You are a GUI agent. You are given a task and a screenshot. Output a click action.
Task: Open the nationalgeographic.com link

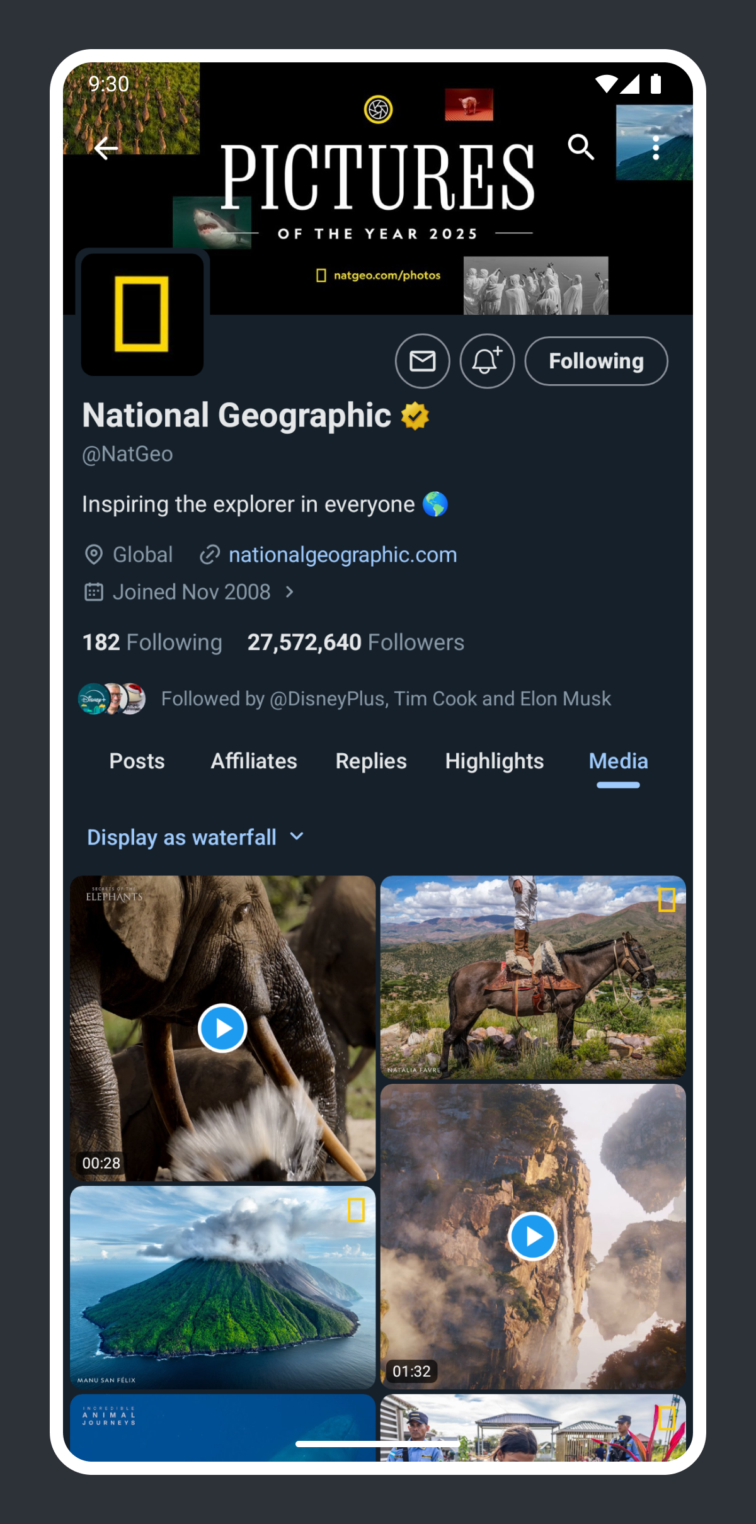point(343,555)
